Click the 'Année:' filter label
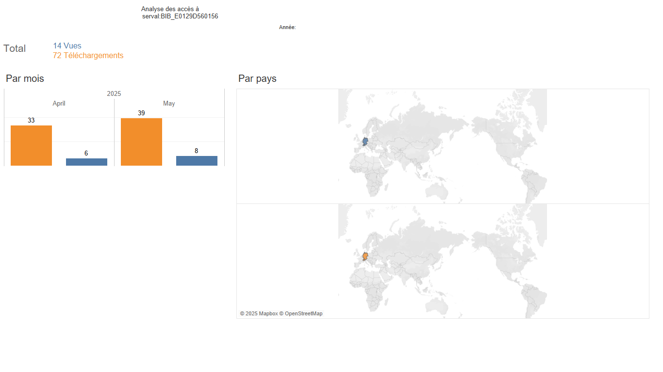The height and width of the screenshot is (372, 663). (x=287, y=28)
